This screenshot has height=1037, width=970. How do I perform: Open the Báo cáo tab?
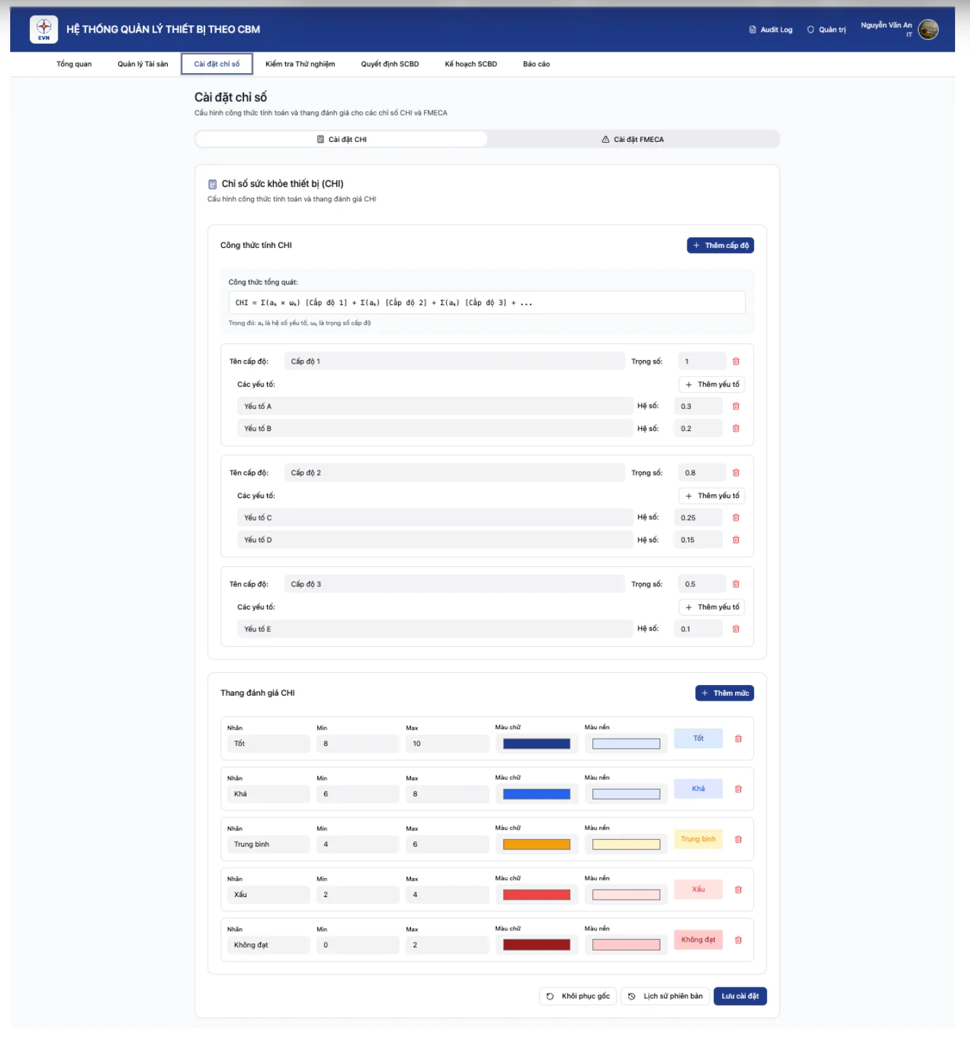537,64
